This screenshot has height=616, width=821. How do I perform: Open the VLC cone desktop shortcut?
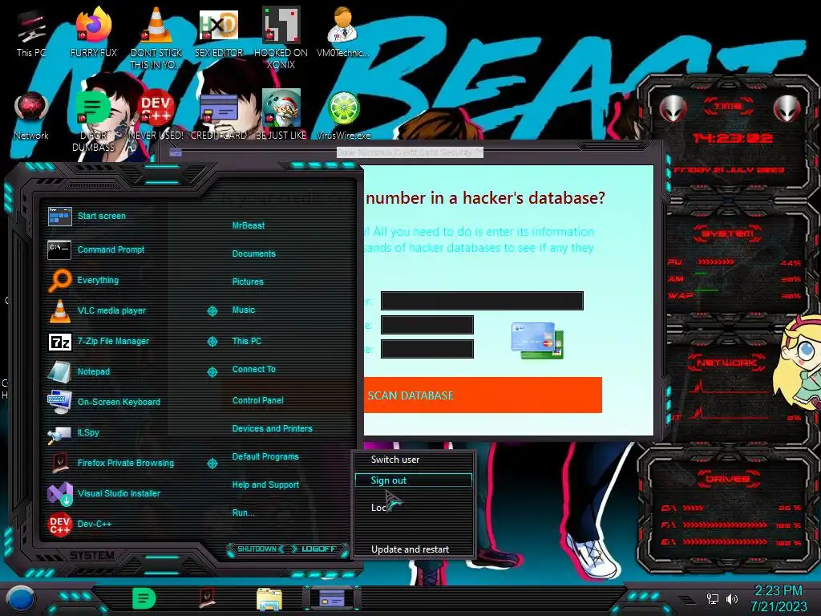tap(156, 37)
